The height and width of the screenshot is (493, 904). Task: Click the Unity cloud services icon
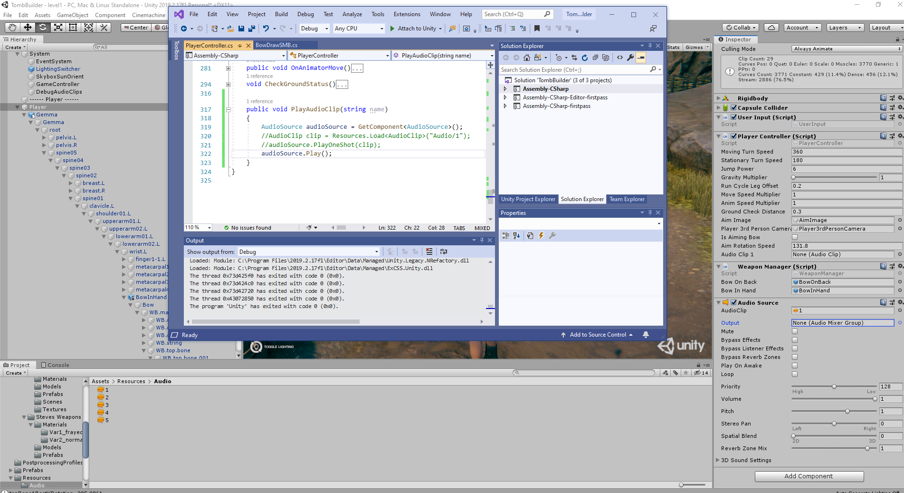pos(771,28)
